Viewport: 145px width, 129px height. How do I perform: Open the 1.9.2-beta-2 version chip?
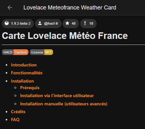[18, 23]
